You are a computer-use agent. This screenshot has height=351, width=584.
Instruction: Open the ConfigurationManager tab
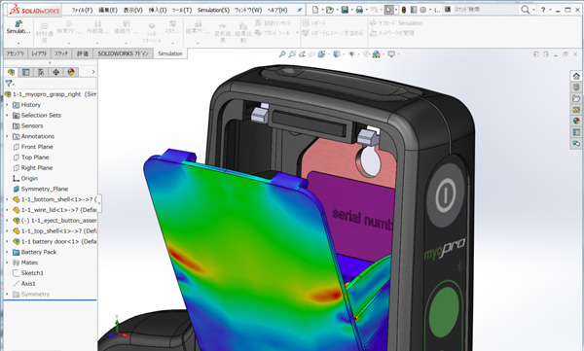[x=41, y=72]
